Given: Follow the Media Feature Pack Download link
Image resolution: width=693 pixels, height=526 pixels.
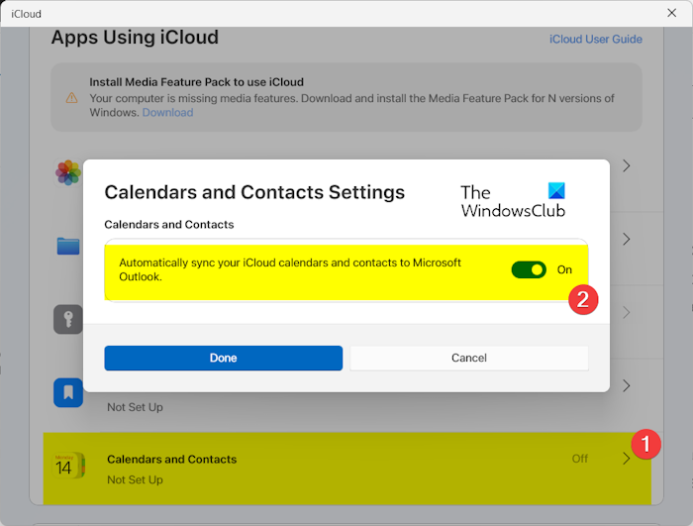Looking at the screenshot, I should pos(167,112).
